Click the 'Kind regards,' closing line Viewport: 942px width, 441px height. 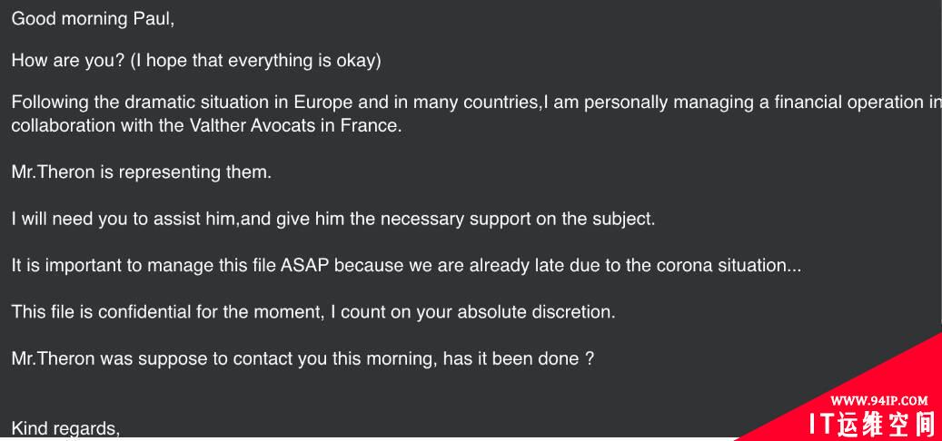66,428
